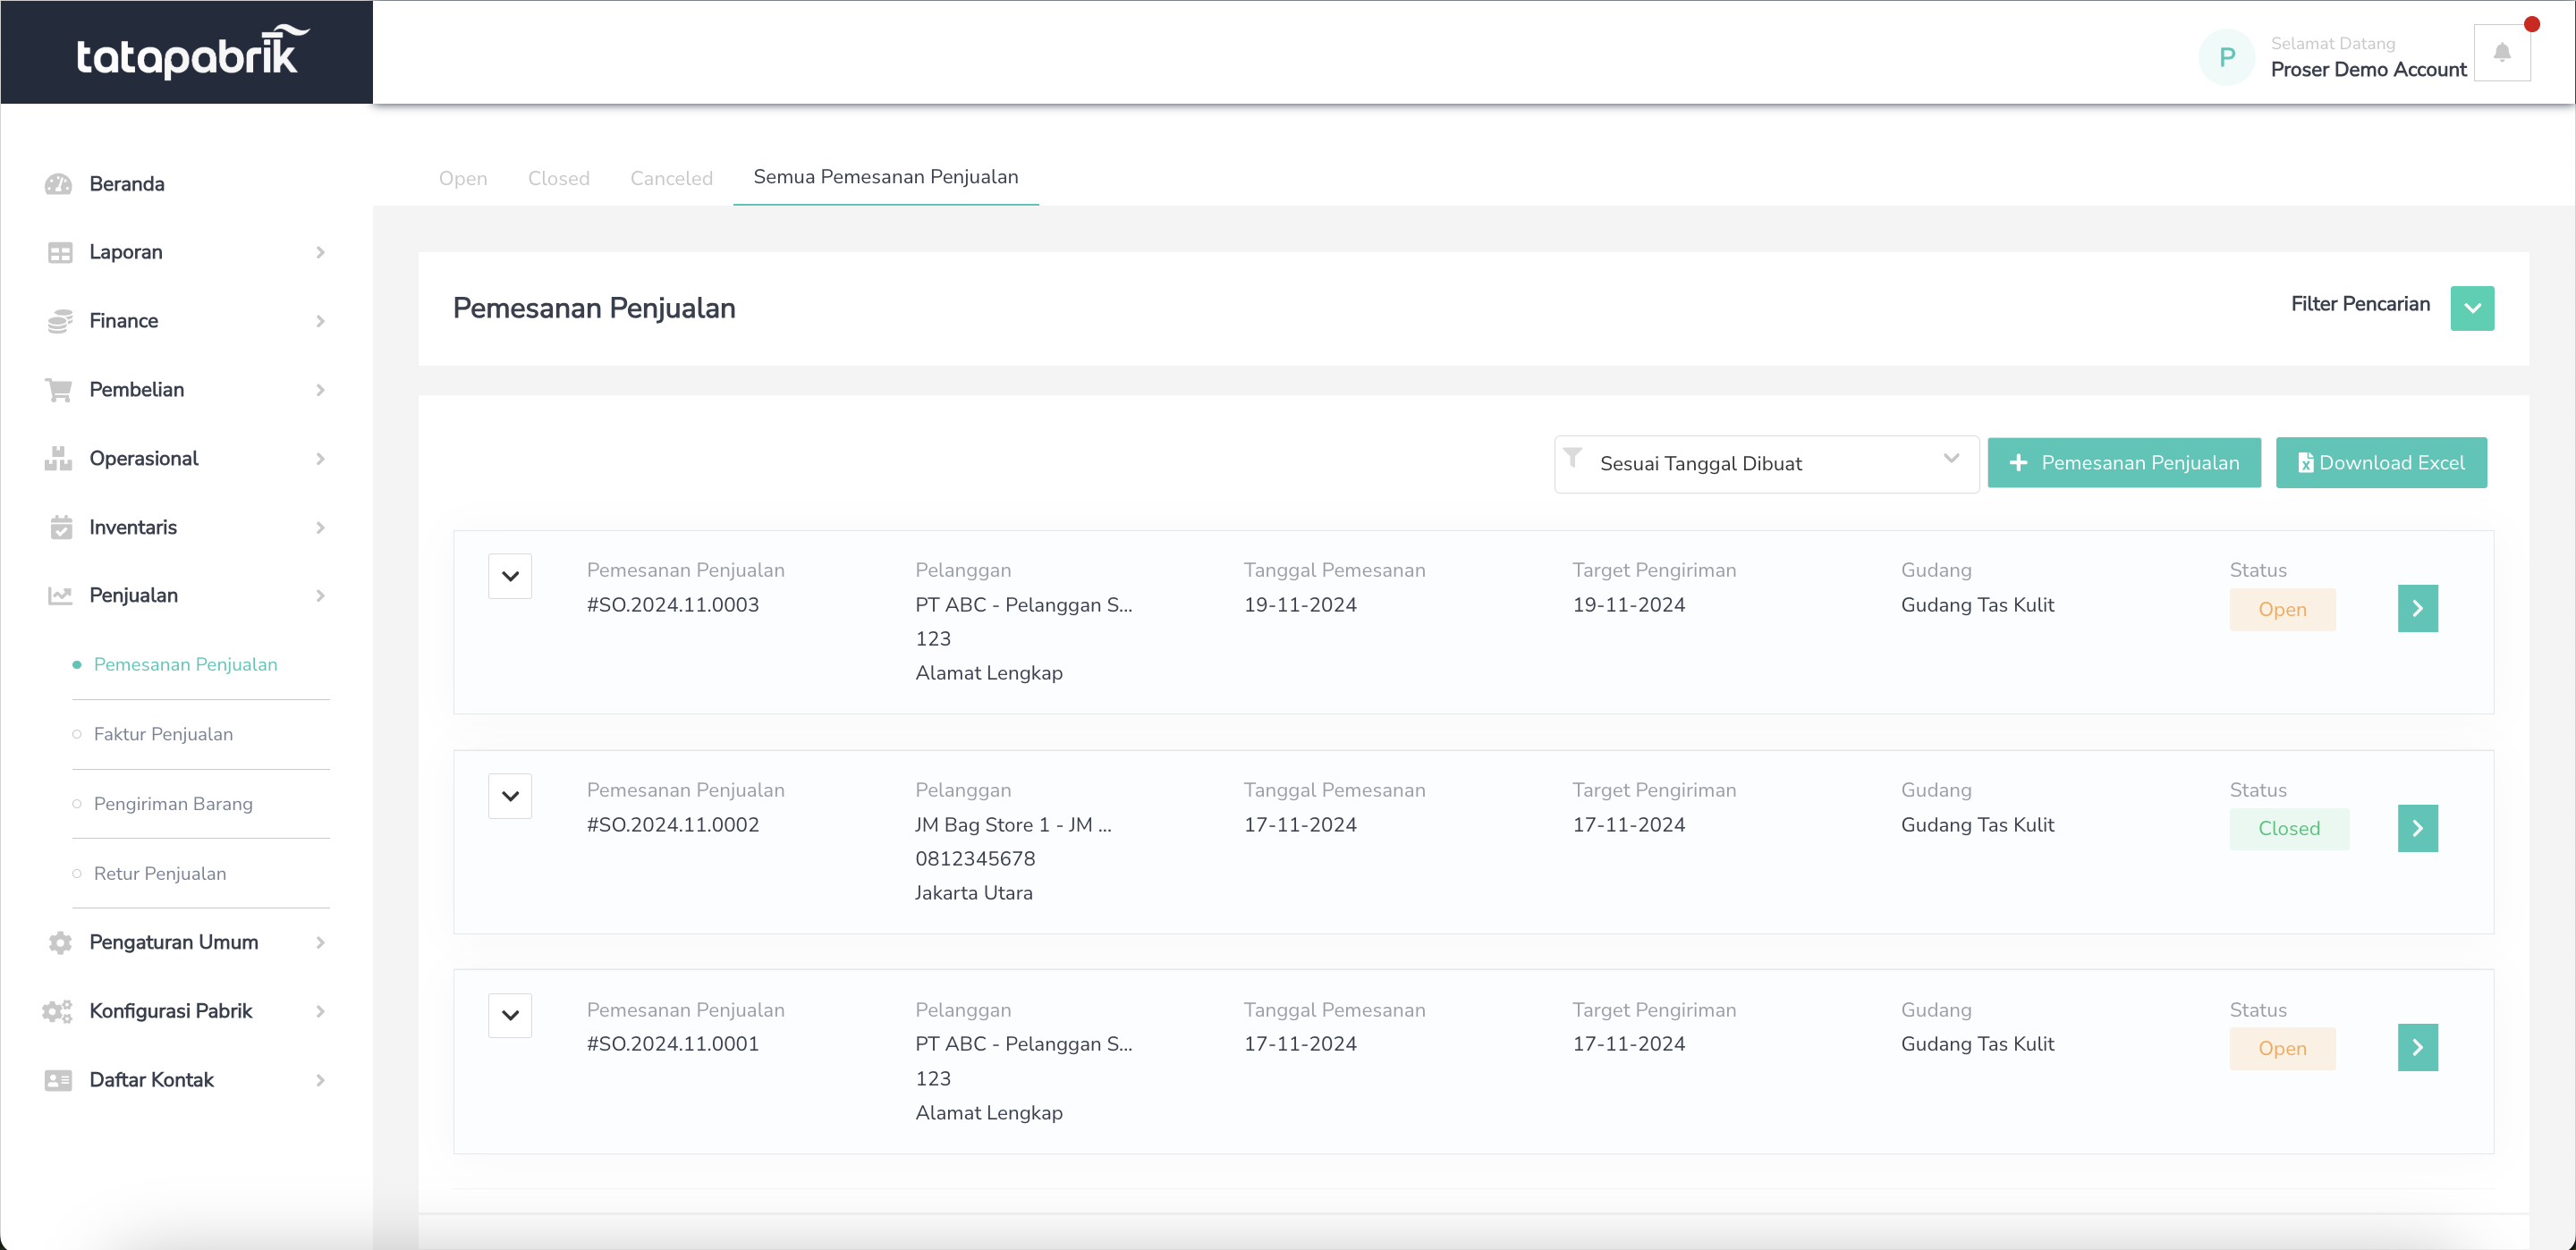Open Faktur Penjualan submenu item
The width and height of the screenshot is (2576, 1250).
(163, 734)
